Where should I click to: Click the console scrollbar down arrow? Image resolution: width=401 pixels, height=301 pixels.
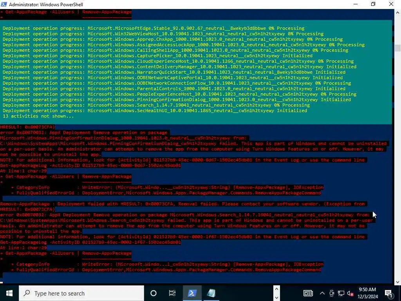397,282
